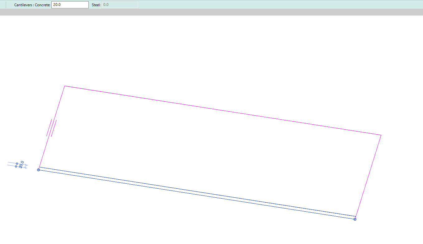This screenshot has width=423, height=244.
Task: Click the span direction symbol on the left edge
Action: [x=52, y=128]
